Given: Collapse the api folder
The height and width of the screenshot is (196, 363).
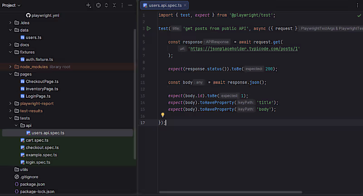Looking at the screenshot, I should 16,126.
